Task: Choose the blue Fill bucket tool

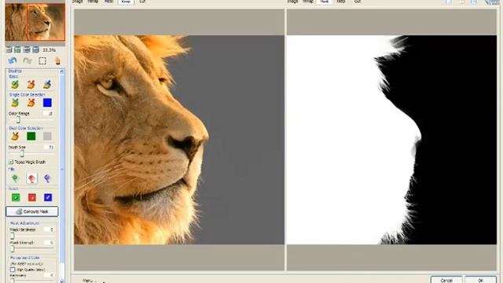Action: [47, 178]
